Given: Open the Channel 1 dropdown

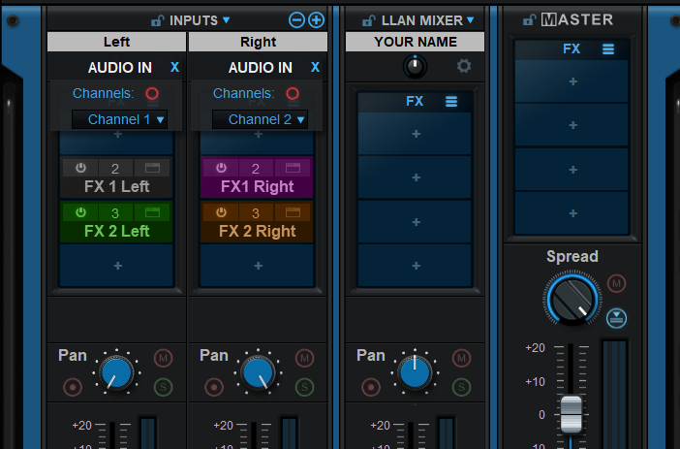Looking at the screenshot, I should coord(120,119).
